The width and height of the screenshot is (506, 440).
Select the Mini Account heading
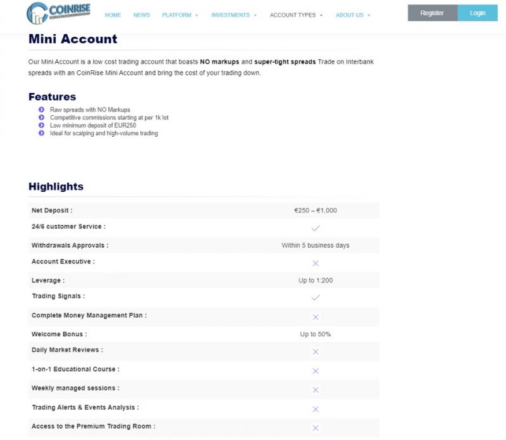(x=73, y=39)
